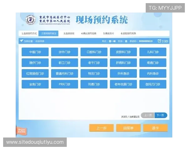
Task: Click the orange Orgne flag logo
Action: click(x=21, y=131)
